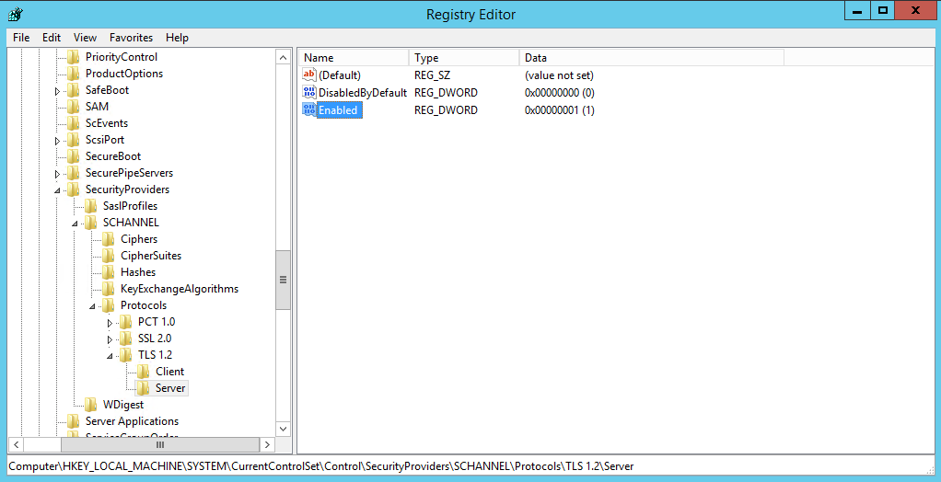Screen dimensions: 941x482
Task: Click the string value icon for (Default)
Action: click(309, 75)
